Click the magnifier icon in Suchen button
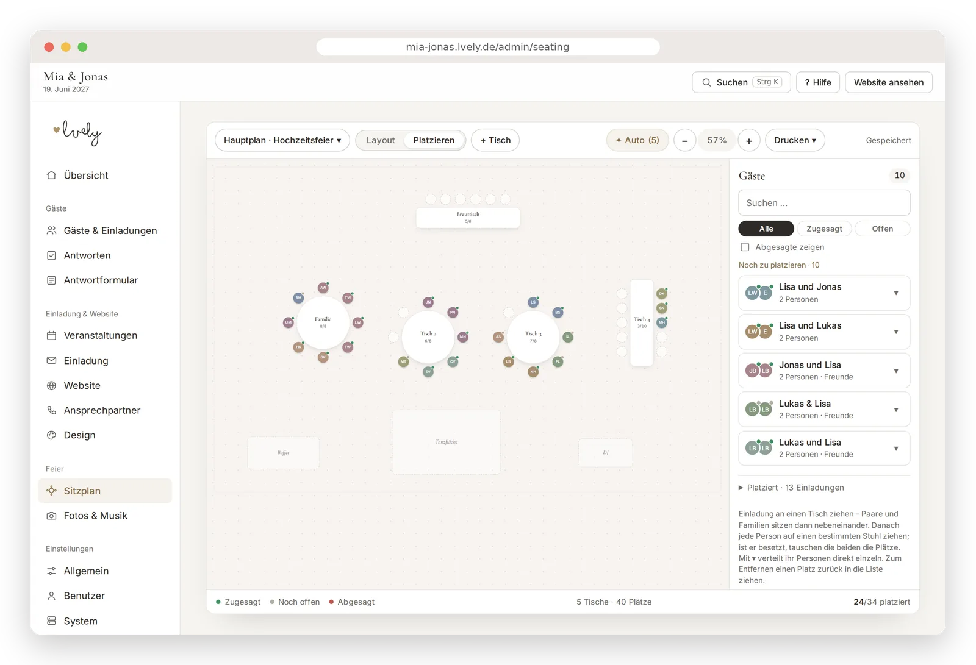This screenshot has width=976, height=665. 706,82
